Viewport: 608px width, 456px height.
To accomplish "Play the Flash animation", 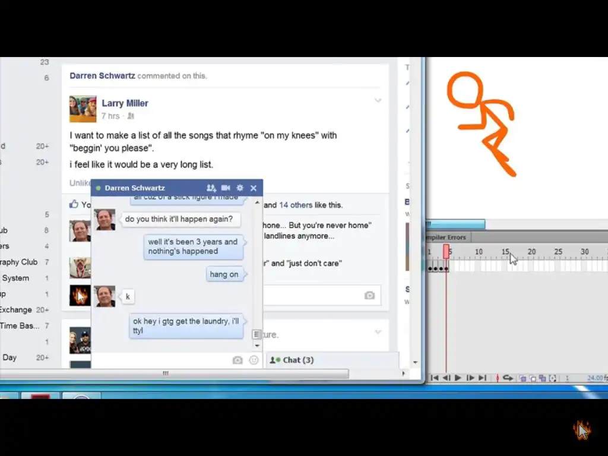I will point(458,378).
